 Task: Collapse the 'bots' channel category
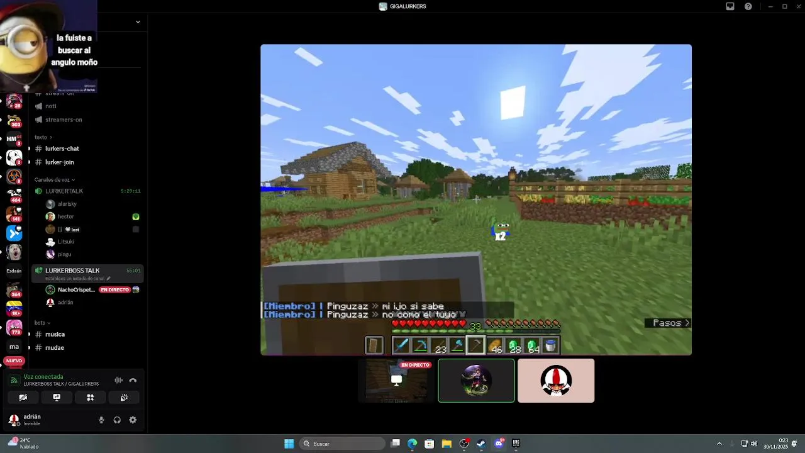42,323
